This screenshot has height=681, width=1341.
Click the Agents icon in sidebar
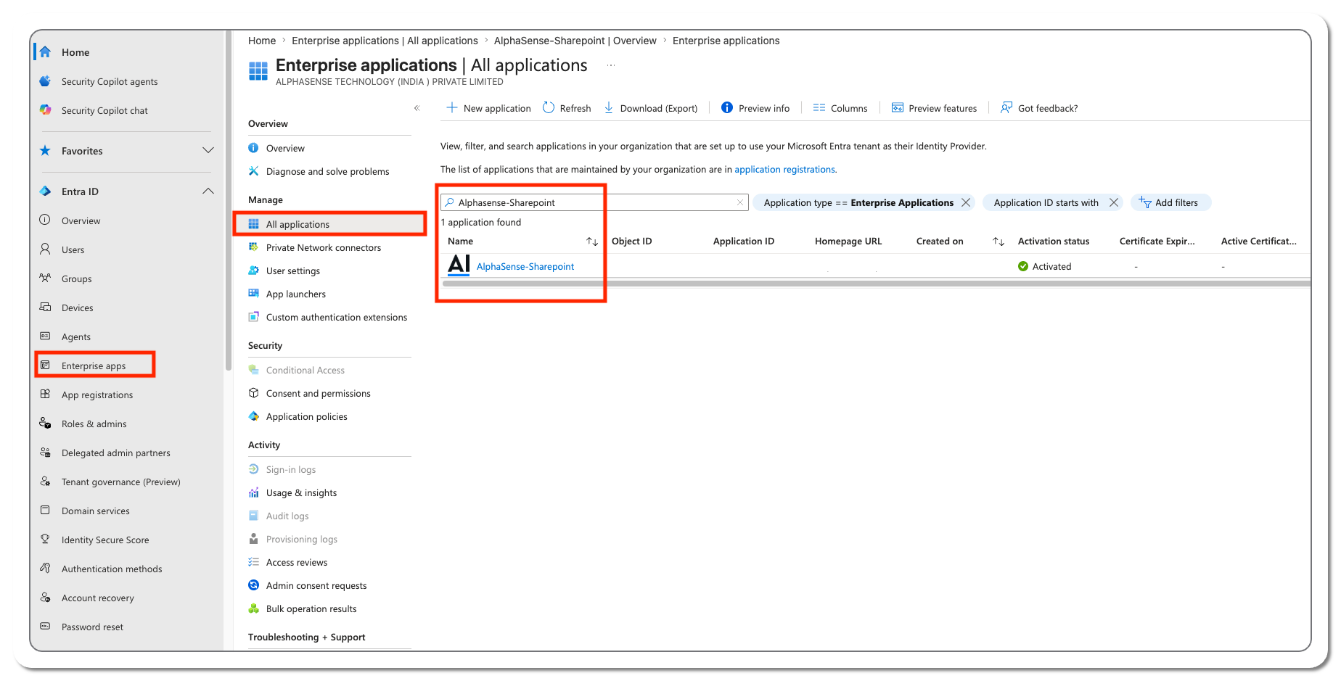[45, 337]
